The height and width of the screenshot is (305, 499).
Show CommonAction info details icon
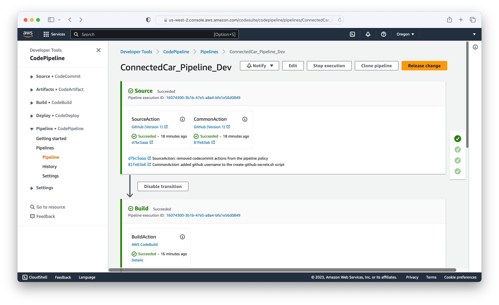pos(245,119)
